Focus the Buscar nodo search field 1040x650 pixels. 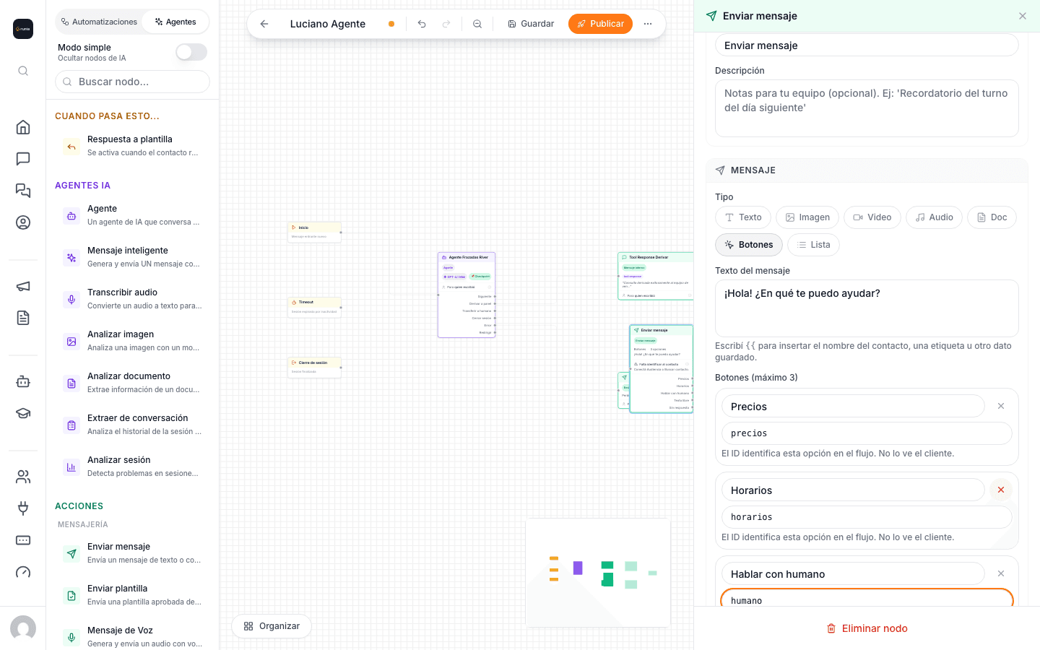coord(132,82)
